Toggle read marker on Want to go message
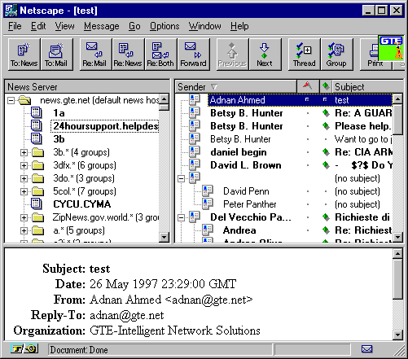Screen dimensions: 408x359 coord(326,139)
